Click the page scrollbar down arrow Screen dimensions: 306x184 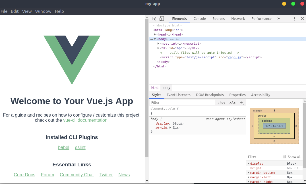[147, 181]
